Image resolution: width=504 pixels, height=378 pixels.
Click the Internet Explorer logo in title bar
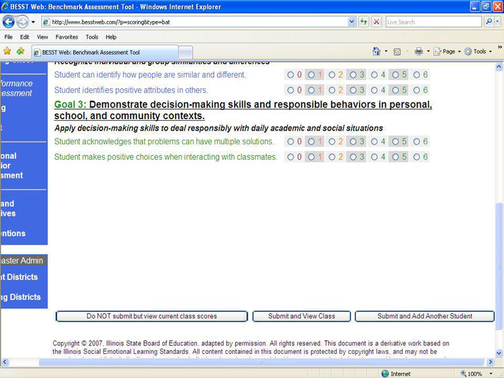coord(5,6)
